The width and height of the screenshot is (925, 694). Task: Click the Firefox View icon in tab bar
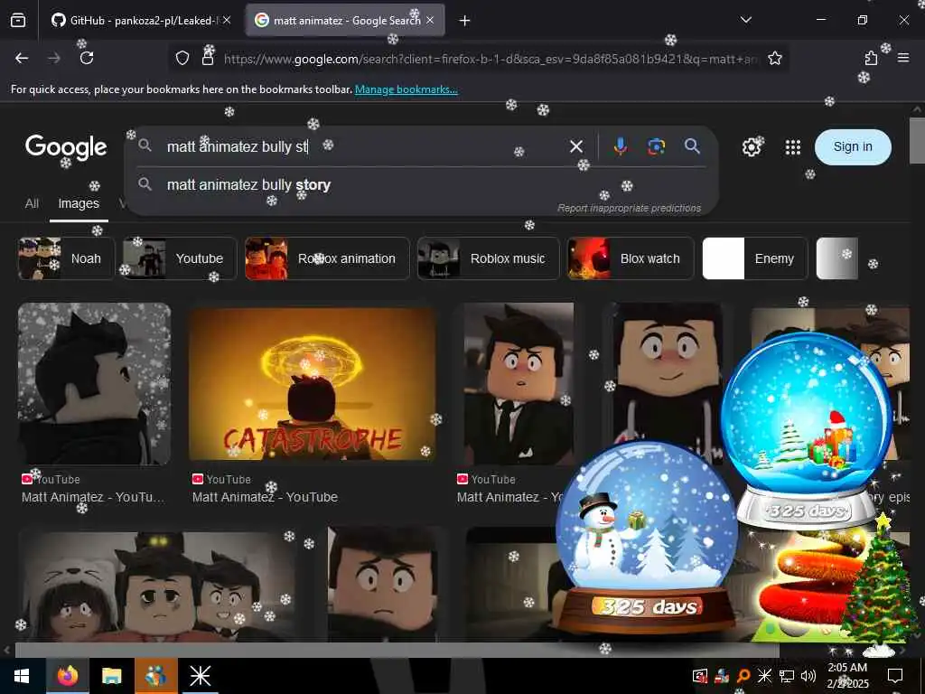click(x=18, y=21)
